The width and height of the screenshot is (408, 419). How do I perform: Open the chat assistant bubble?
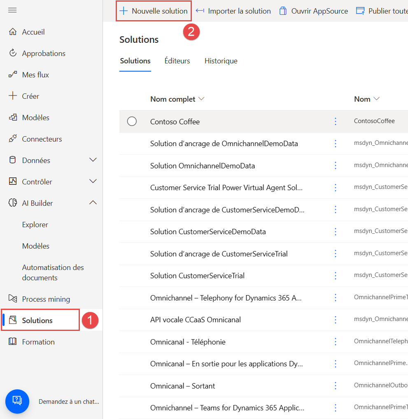(x=17, y=401)
